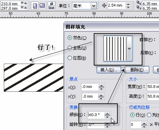
Task: Open the 单位 units dropdown
Action: click(x=94, y=6)
